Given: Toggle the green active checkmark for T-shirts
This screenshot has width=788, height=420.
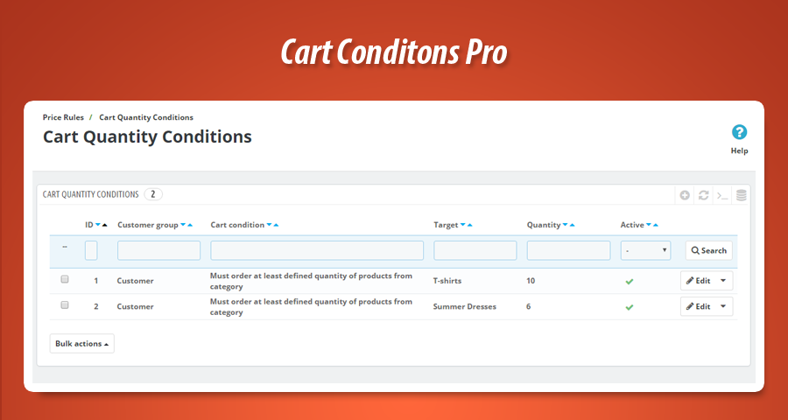Looking at the screenshot, I should [629, 281].
